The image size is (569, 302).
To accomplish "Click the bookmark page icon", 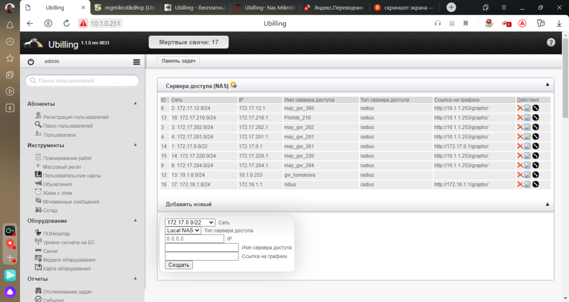I will (x=465, y=23).
